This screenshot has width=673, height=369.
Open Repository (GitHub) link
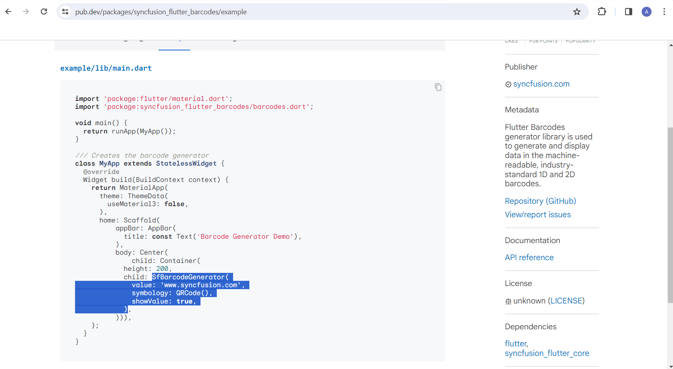pyautogui.click(x=540, y=201)
